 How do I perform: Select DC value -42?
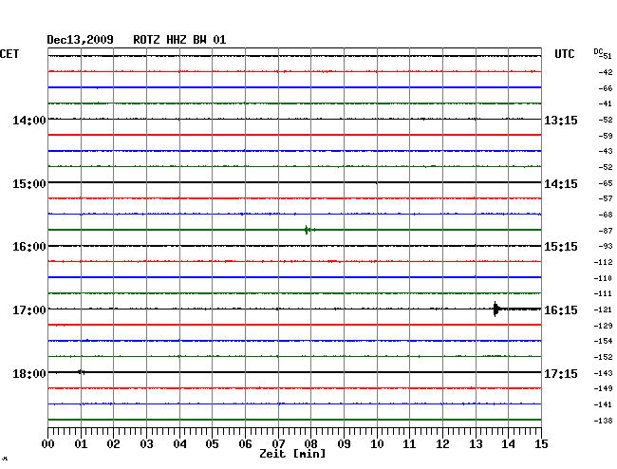tap(606, 72)
